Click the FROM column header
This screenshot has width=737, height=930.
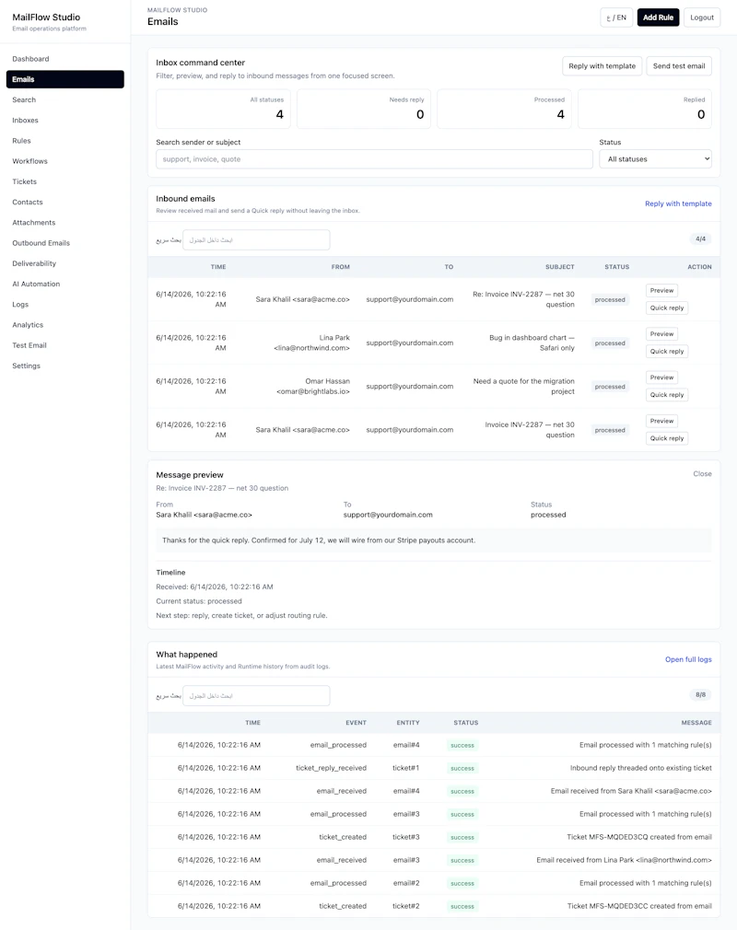pyautogui.click(x=341, y=267)
